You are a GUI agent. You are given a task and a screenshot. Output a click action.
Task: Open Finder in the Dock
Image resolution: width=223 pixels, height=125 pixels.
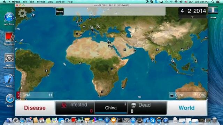[x=9, y=120]
